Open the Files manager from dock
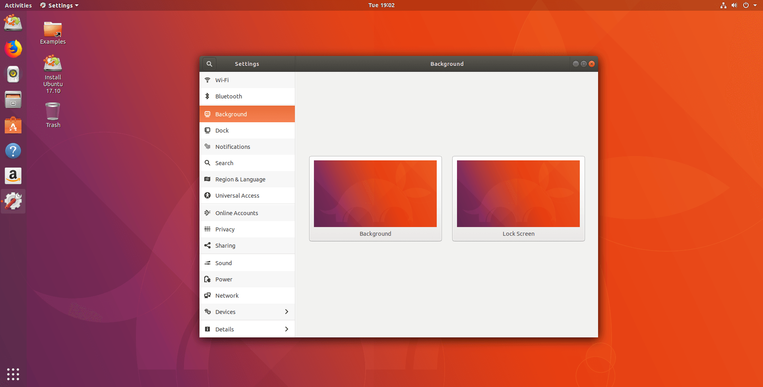The height and width of the screenshot is (387, 763). (13, 100)
